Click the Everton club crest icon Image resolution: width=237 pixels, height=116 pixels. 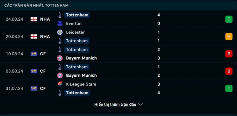[x=60, y=24]
